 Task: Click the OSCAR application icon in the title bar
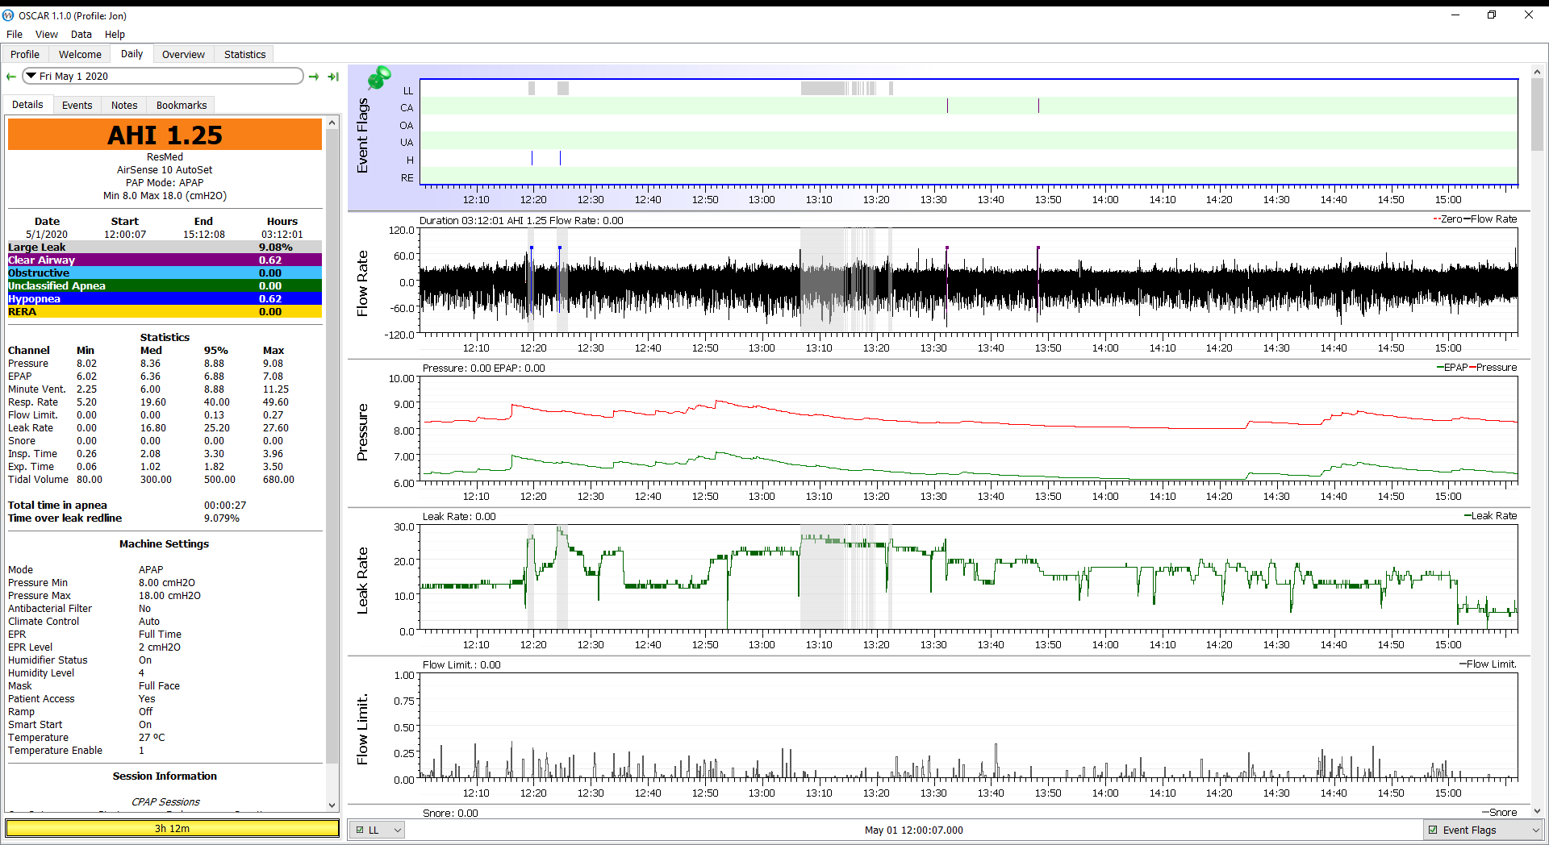tap(8, 15)
